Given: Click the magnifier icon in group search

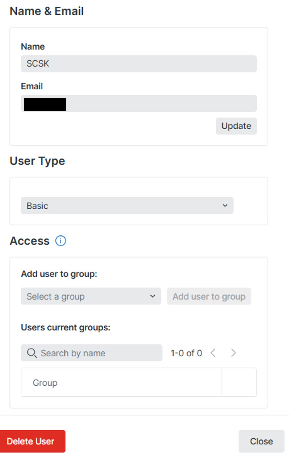Looking at the screenshot, I should tap(32, 353).
